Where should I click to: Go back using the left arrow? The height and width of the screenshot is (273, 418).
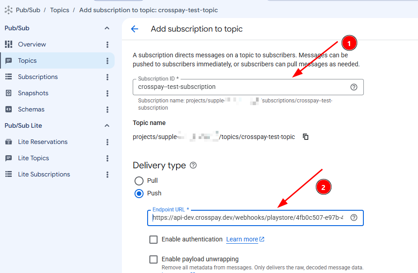coord(135,29)
